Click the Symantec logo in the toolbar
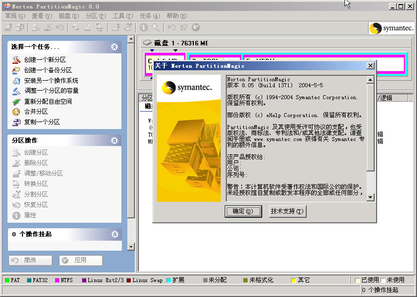 (x=392, y=28)
